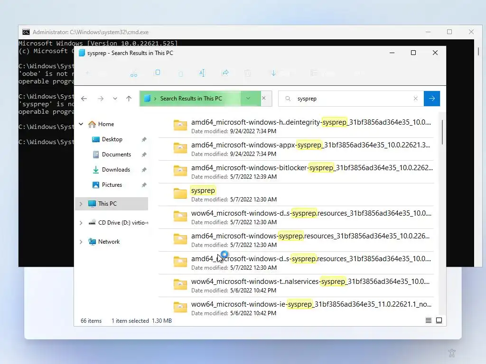Click the 66 items status text
The height and width of the screenshot is (364, 486).
pyautogui.click(x=91, y=321)
